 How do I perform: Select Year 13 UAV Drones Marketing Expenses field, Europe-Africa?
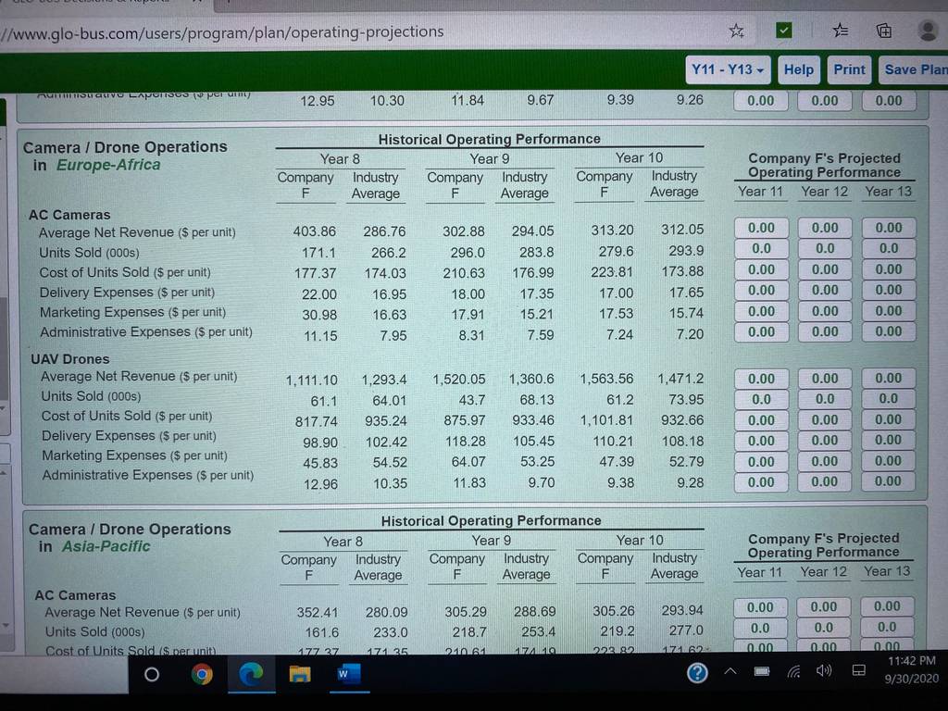888,461
